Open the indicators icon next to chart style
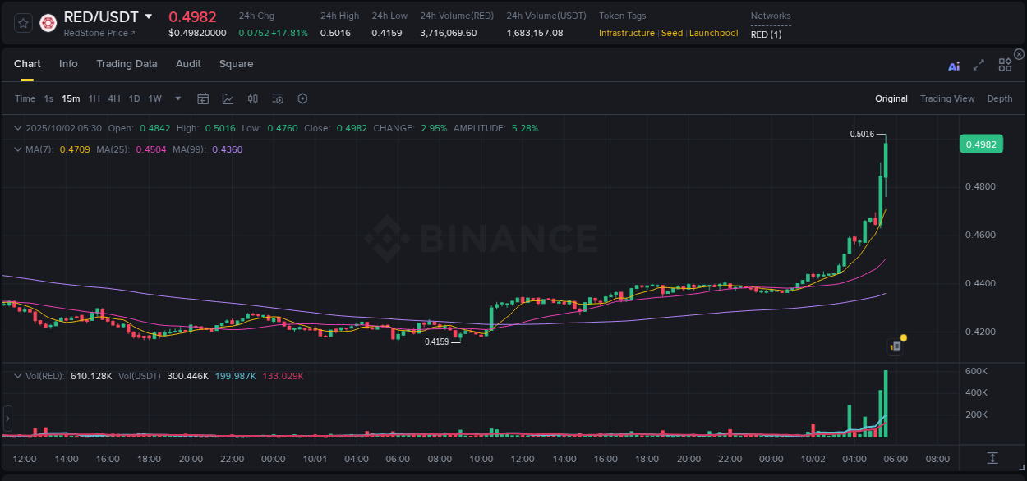The image size is (1027, 481). pos(252,98)
